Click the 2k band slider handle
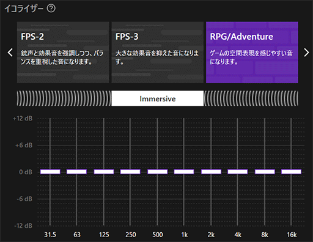 [x=211, y=172]
